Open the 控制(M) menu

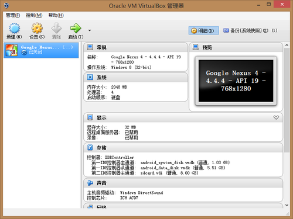pyautogui.click(x=34, y=15)
